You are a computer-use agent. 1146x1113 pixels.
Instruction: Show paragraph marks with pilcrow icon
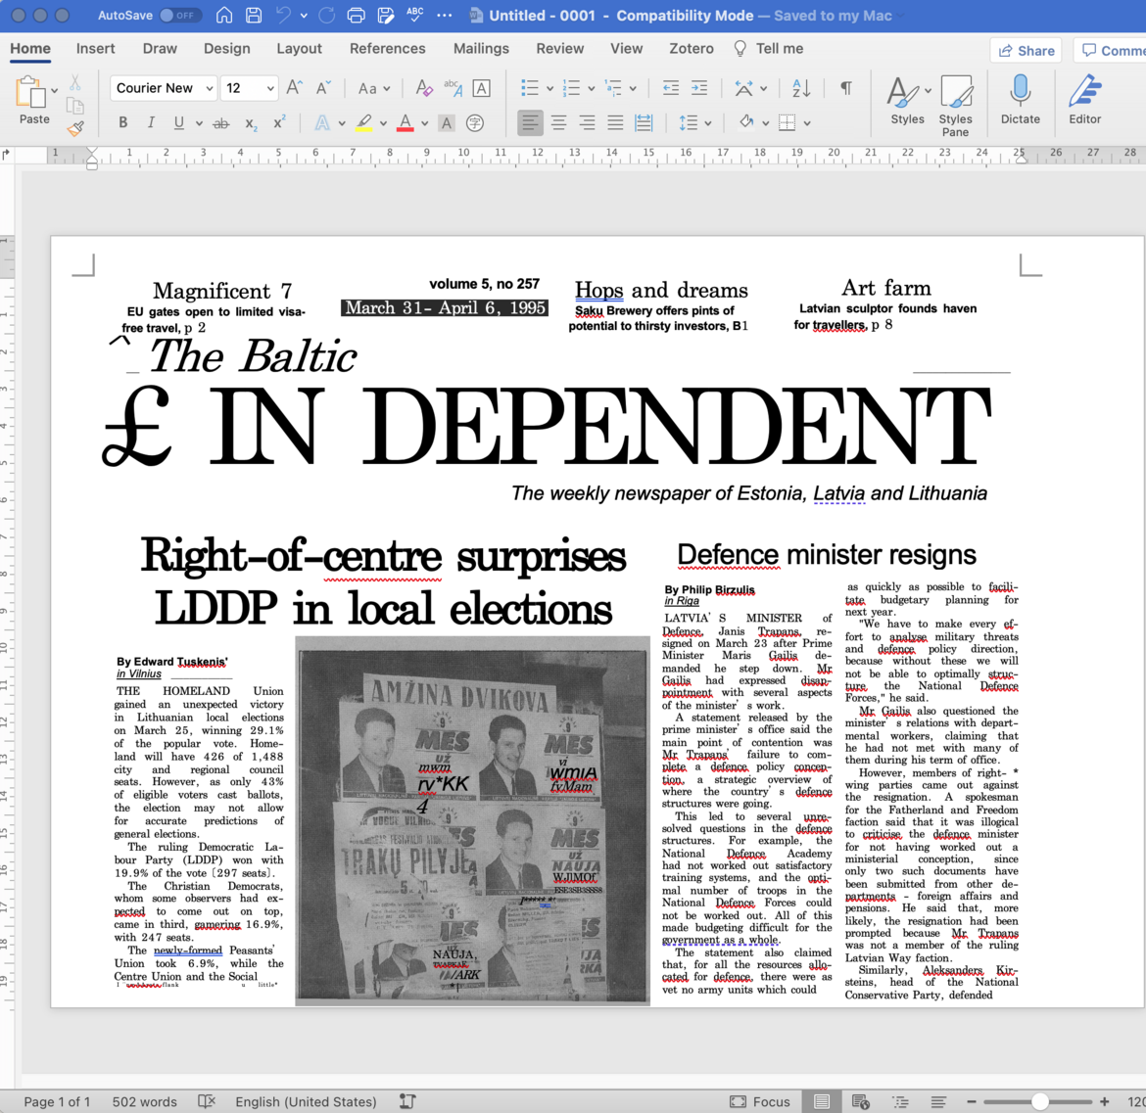[845, 88]
